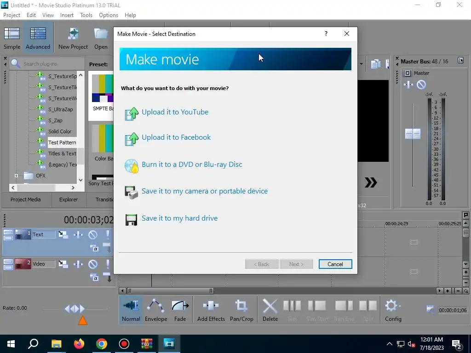
Task: Solo the Video track
Action: (x=108, y=264)
